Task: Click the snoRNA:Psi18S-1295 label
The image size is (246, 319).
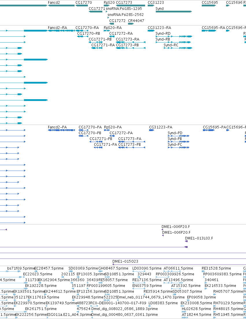Action: [x=124, y=9]
